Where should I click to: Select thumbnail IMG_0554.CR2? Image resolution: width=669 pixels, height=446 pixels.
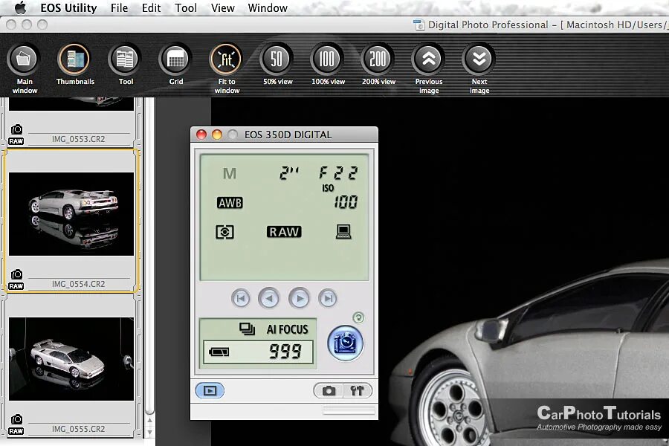[71, 214]
